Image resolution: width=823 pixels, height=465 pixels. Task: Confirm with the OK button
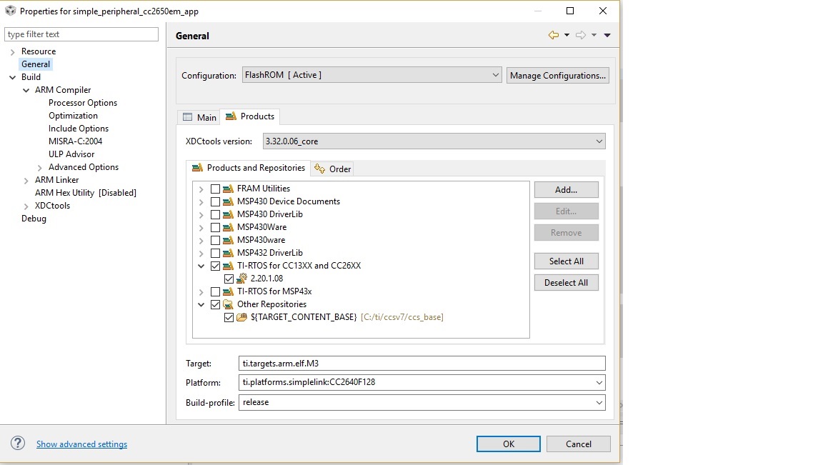(508, 444)
